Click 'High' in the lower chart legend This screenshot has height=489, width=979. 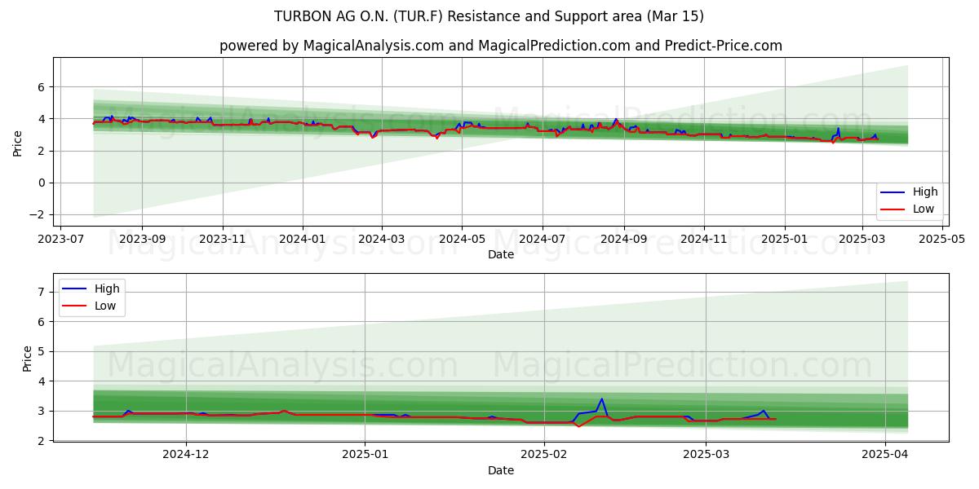(x=107, y=289)
